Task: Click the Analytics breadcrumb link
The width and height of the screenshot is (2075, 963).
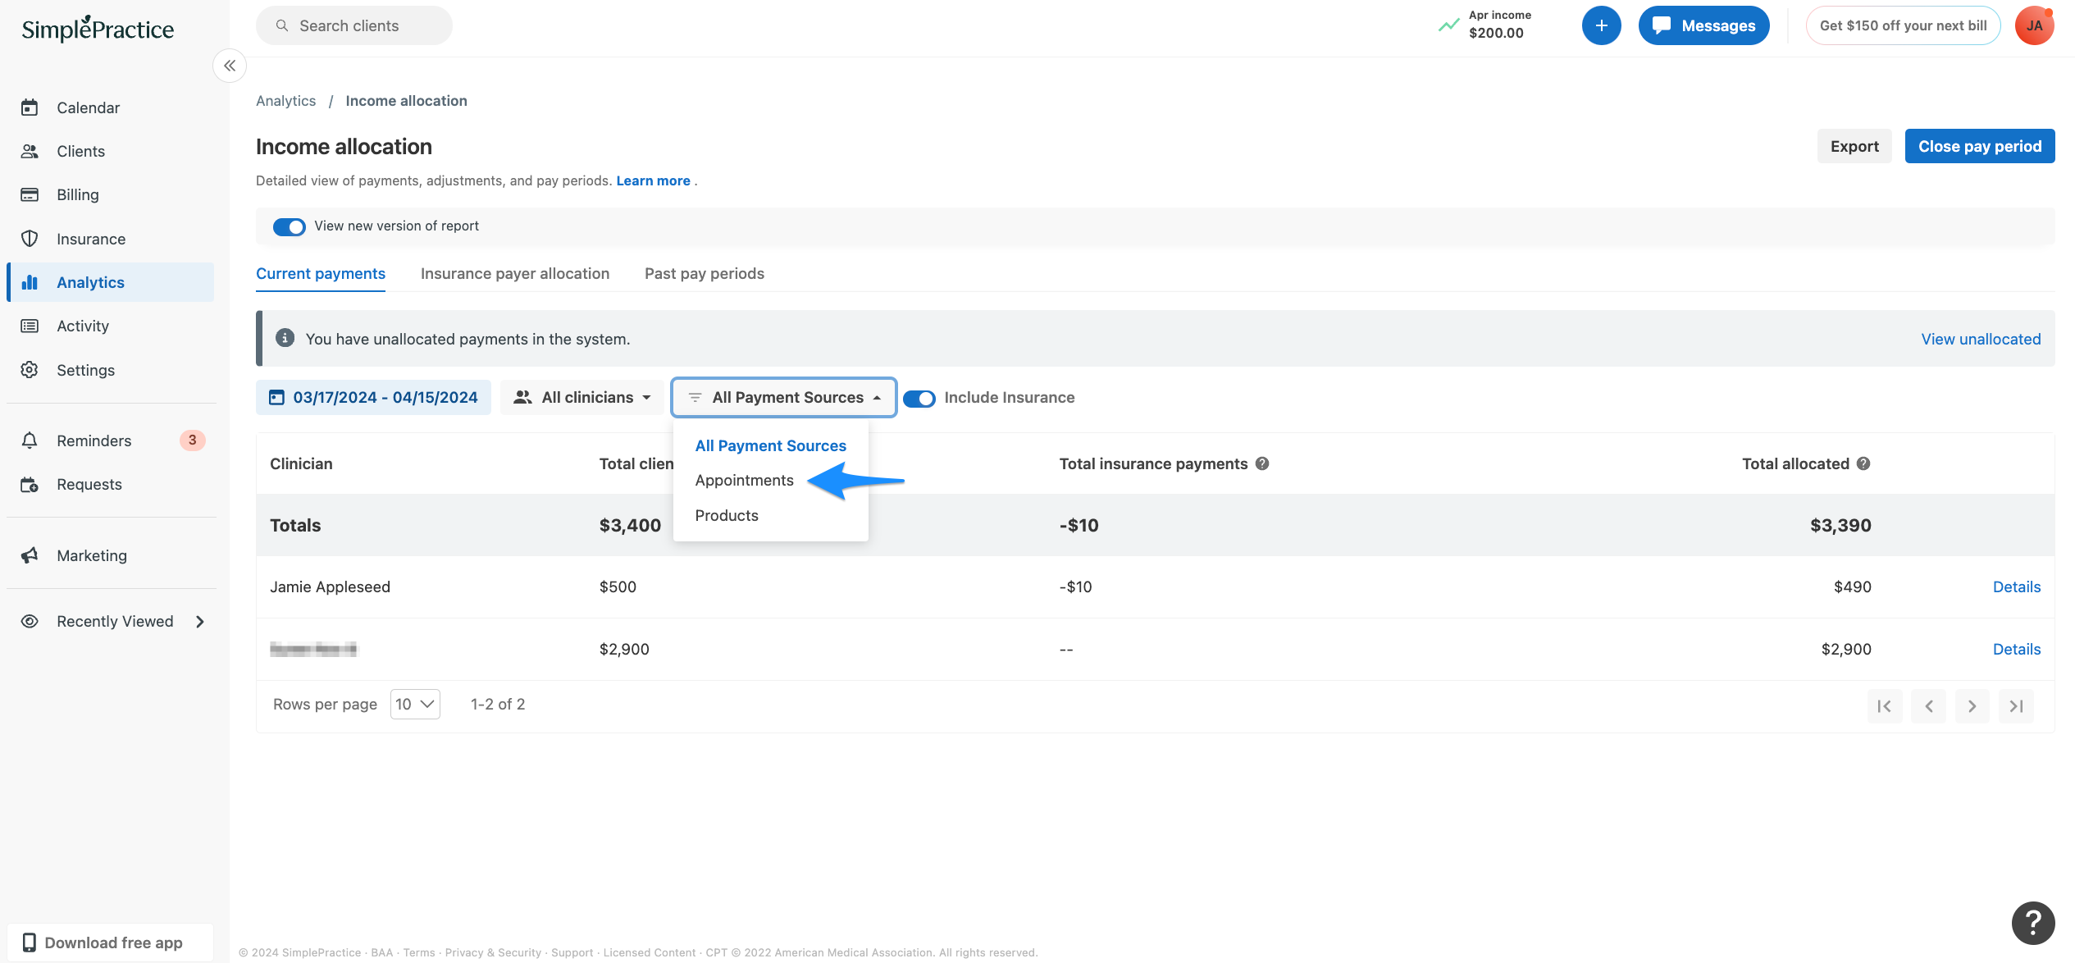Action: (285, 100)
